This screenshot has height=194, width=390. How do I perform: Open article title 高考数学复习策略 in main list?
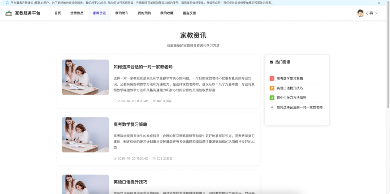coord(130,124)
